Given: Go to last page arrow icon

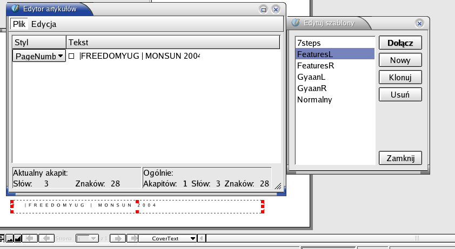Looking at the screenshot, I should click(x=132, y=238).
